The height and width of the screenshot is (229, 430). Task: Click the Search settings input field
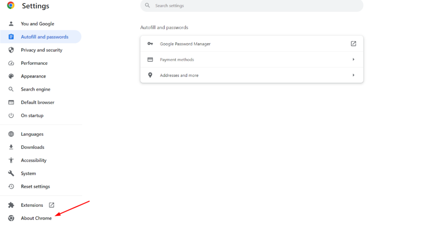tap(252, 6)
